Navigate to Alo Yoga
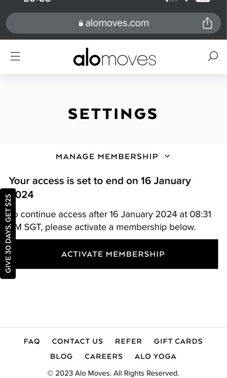This screenshot has height=378, width=227. (155, 356)
